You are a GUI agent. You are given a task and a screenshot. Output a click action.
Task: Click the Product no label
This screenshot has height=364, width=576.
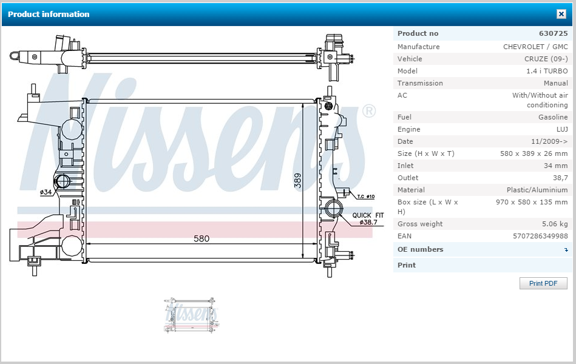[418, 33]
